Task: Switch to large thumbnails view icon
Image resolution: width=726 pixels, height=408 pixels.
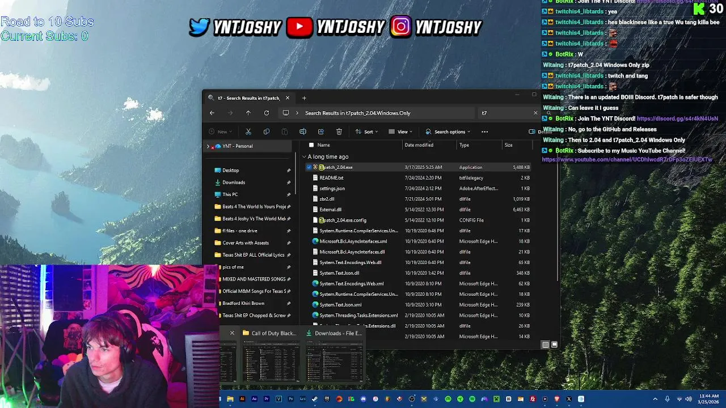Action: [554, 345]
